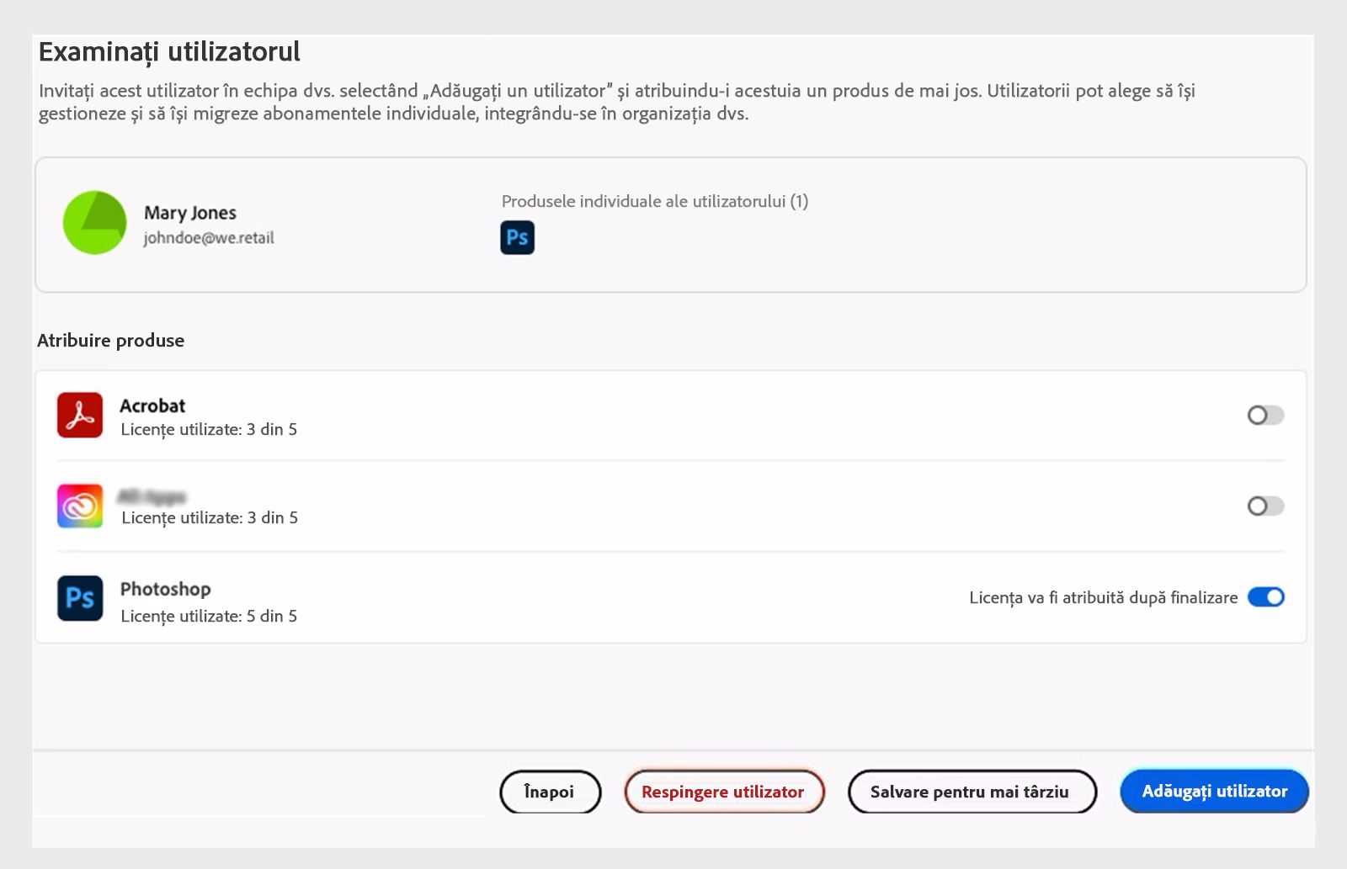Click the "Produsele individuale ale utilizatorului" label
Image resolution: width=1347 pixels, height=869 pixels.
point(654,201)
